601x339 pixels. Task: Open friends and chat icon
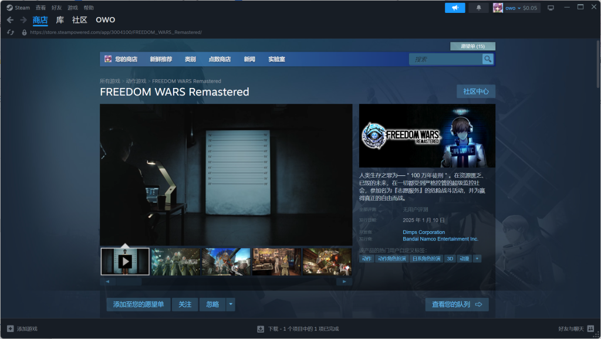590,328
